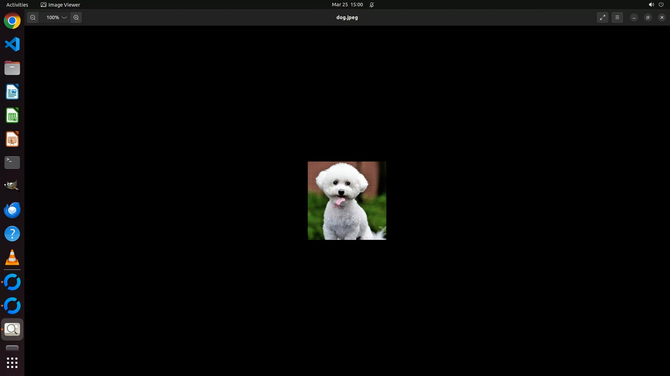This screenshot has height=376, width=670.
Task: Toggle the do-not-disturb notification bell
Action: [372, 5]
